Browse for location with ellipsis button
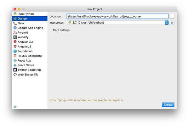189x126 pixels. click(x=172, y=16)
